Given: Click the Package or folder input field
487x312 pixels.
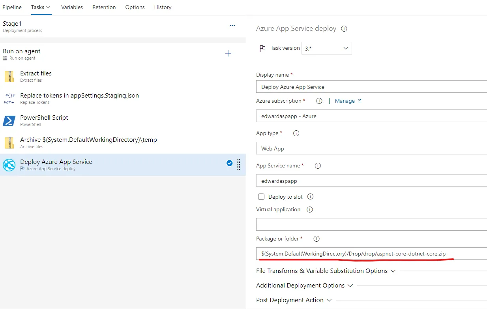Looking at the screenshot, I should point(371,254).
